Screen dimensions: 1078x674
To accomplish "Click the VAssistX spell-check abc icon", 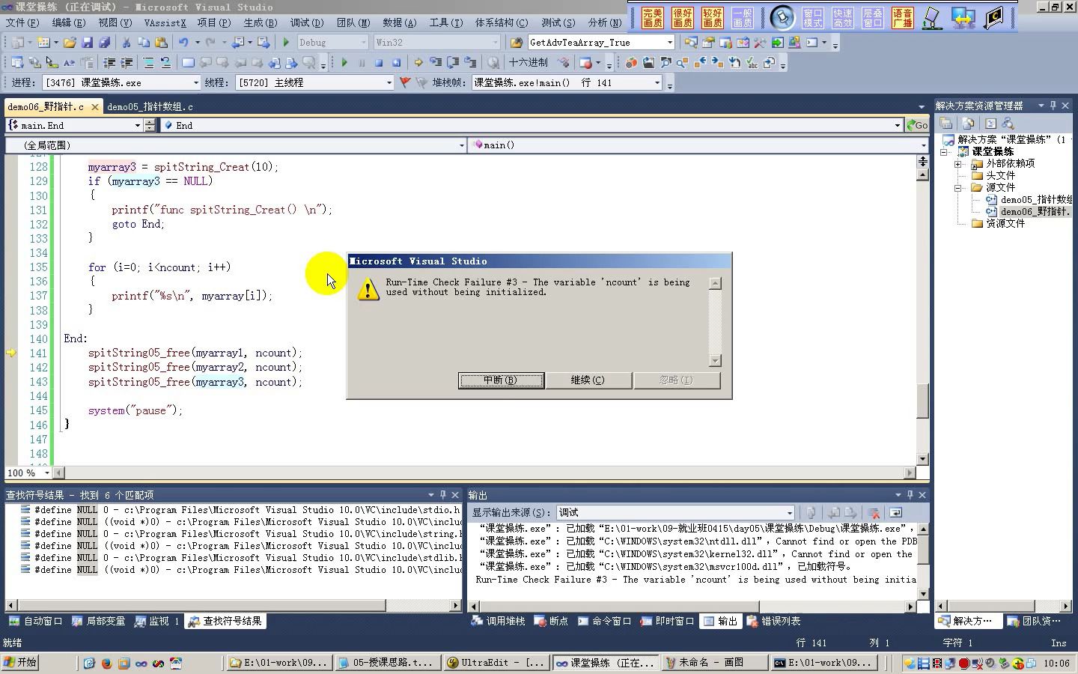I will [752, 62].
